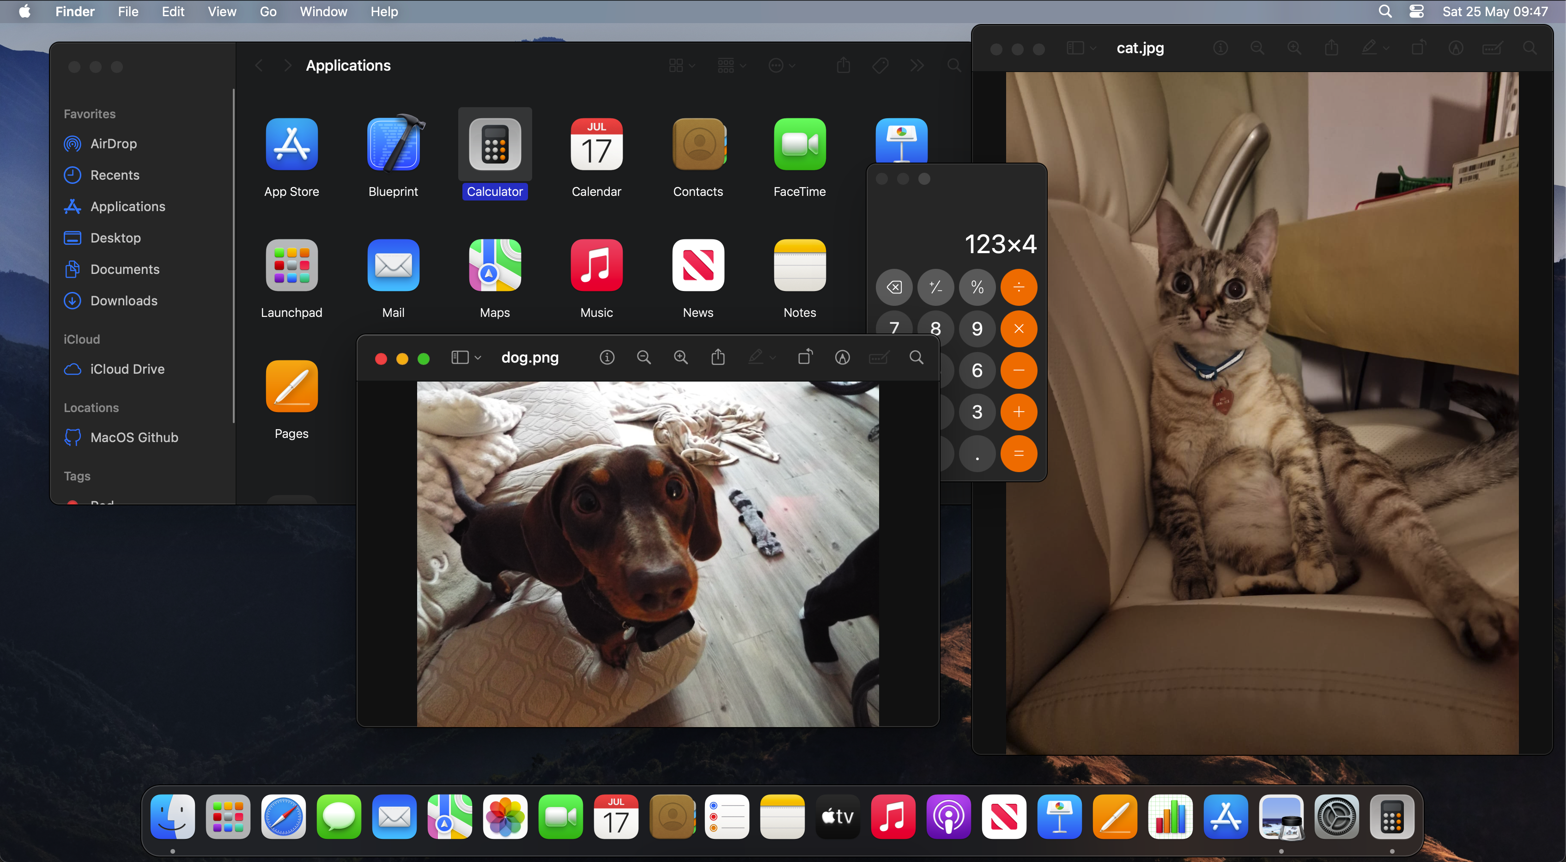
Task: Open the File menu
Action: tap(127, 12)
